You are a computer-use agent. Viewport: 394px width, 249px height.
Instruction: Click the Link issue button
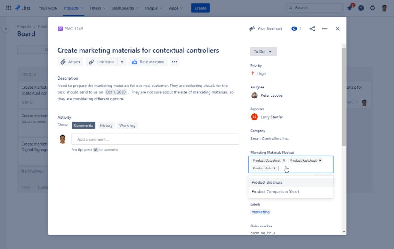click(x=101, y=62)
